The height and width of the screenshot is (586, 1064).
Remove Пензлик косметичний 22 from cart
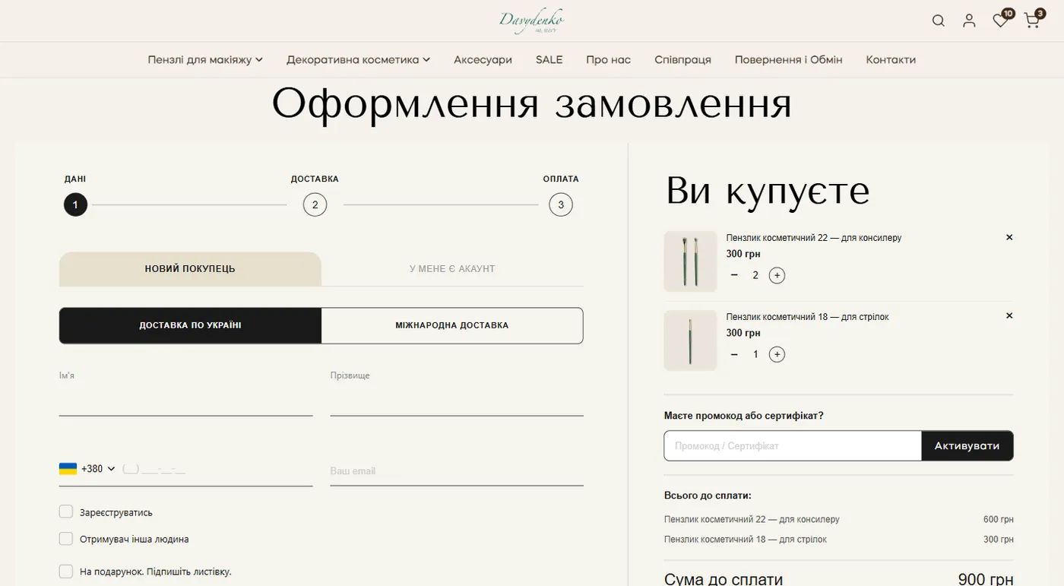[x=1009, y=237]
